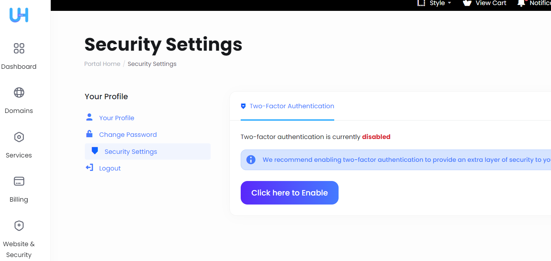Click the info icon in the recommendation banner

click(x=250, y=159)
